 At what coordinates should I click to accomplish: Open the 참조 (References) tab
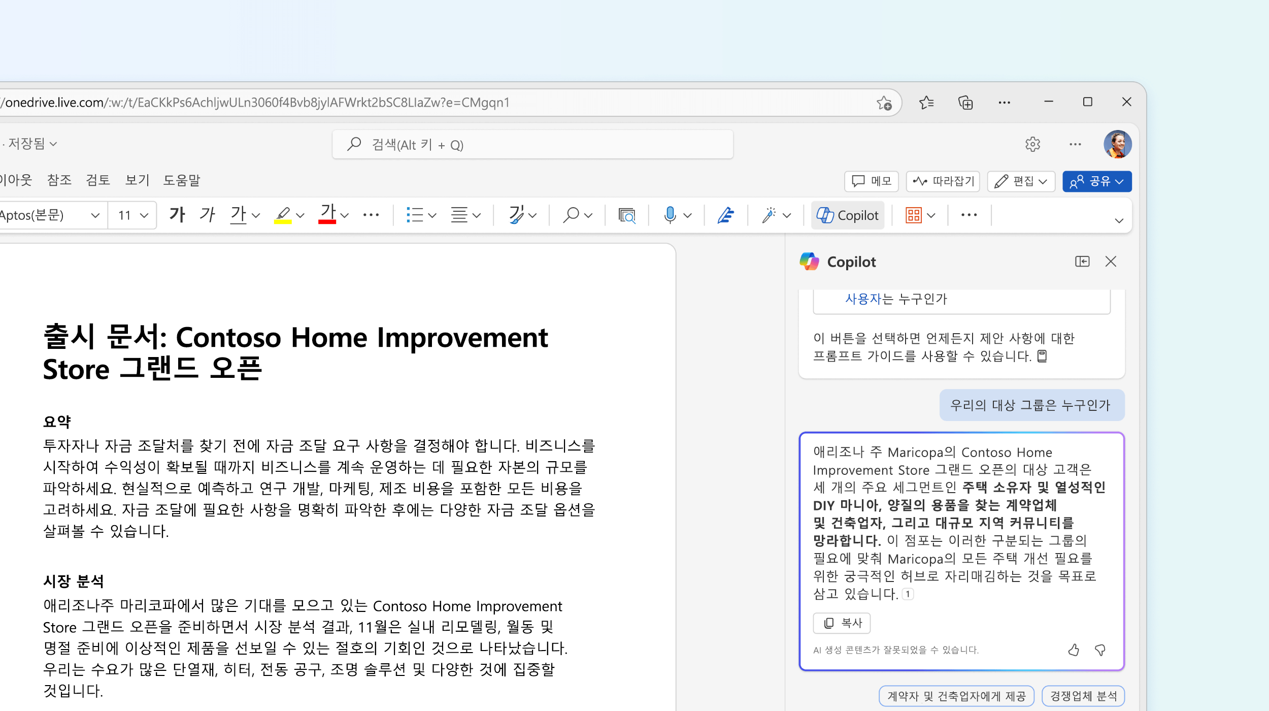click(59, 180)
